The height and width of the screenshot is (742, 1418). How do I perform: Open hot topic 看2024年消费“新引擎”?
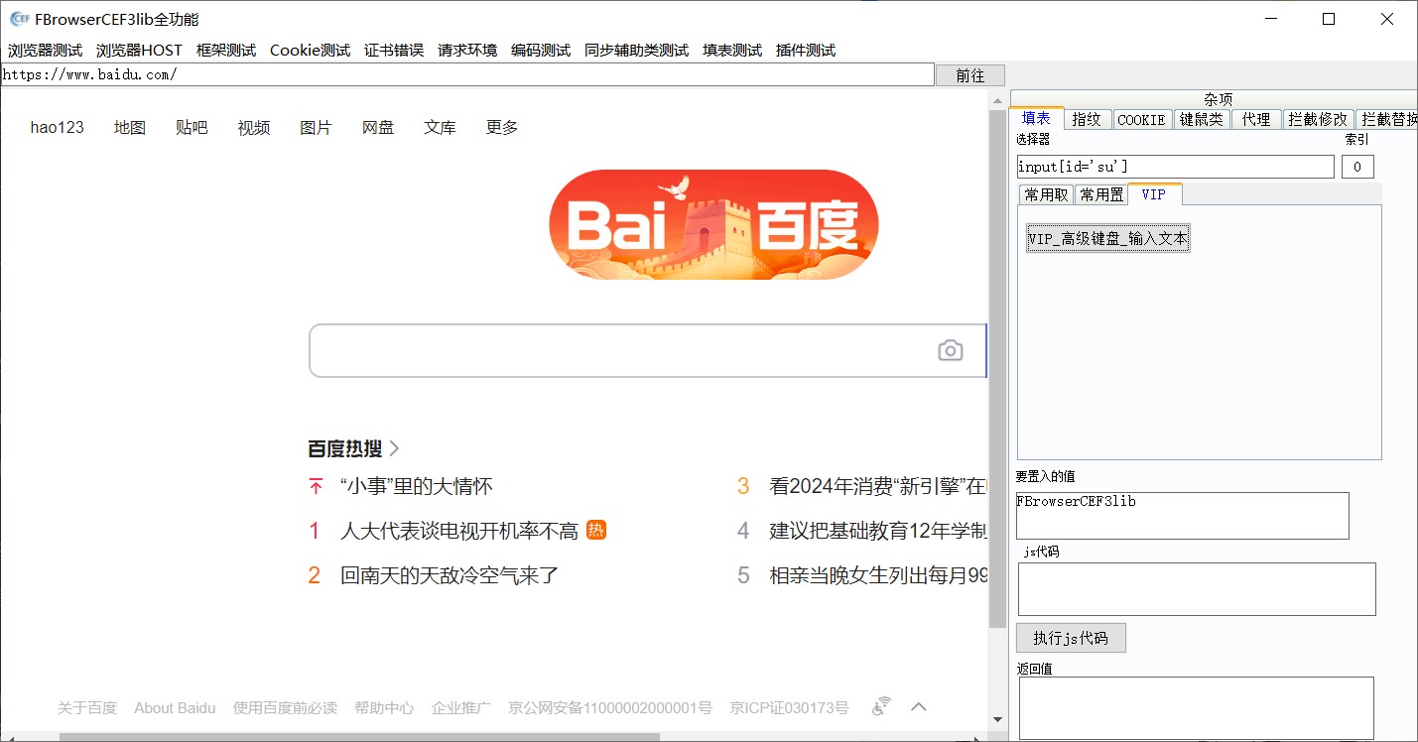coord(878,486)
